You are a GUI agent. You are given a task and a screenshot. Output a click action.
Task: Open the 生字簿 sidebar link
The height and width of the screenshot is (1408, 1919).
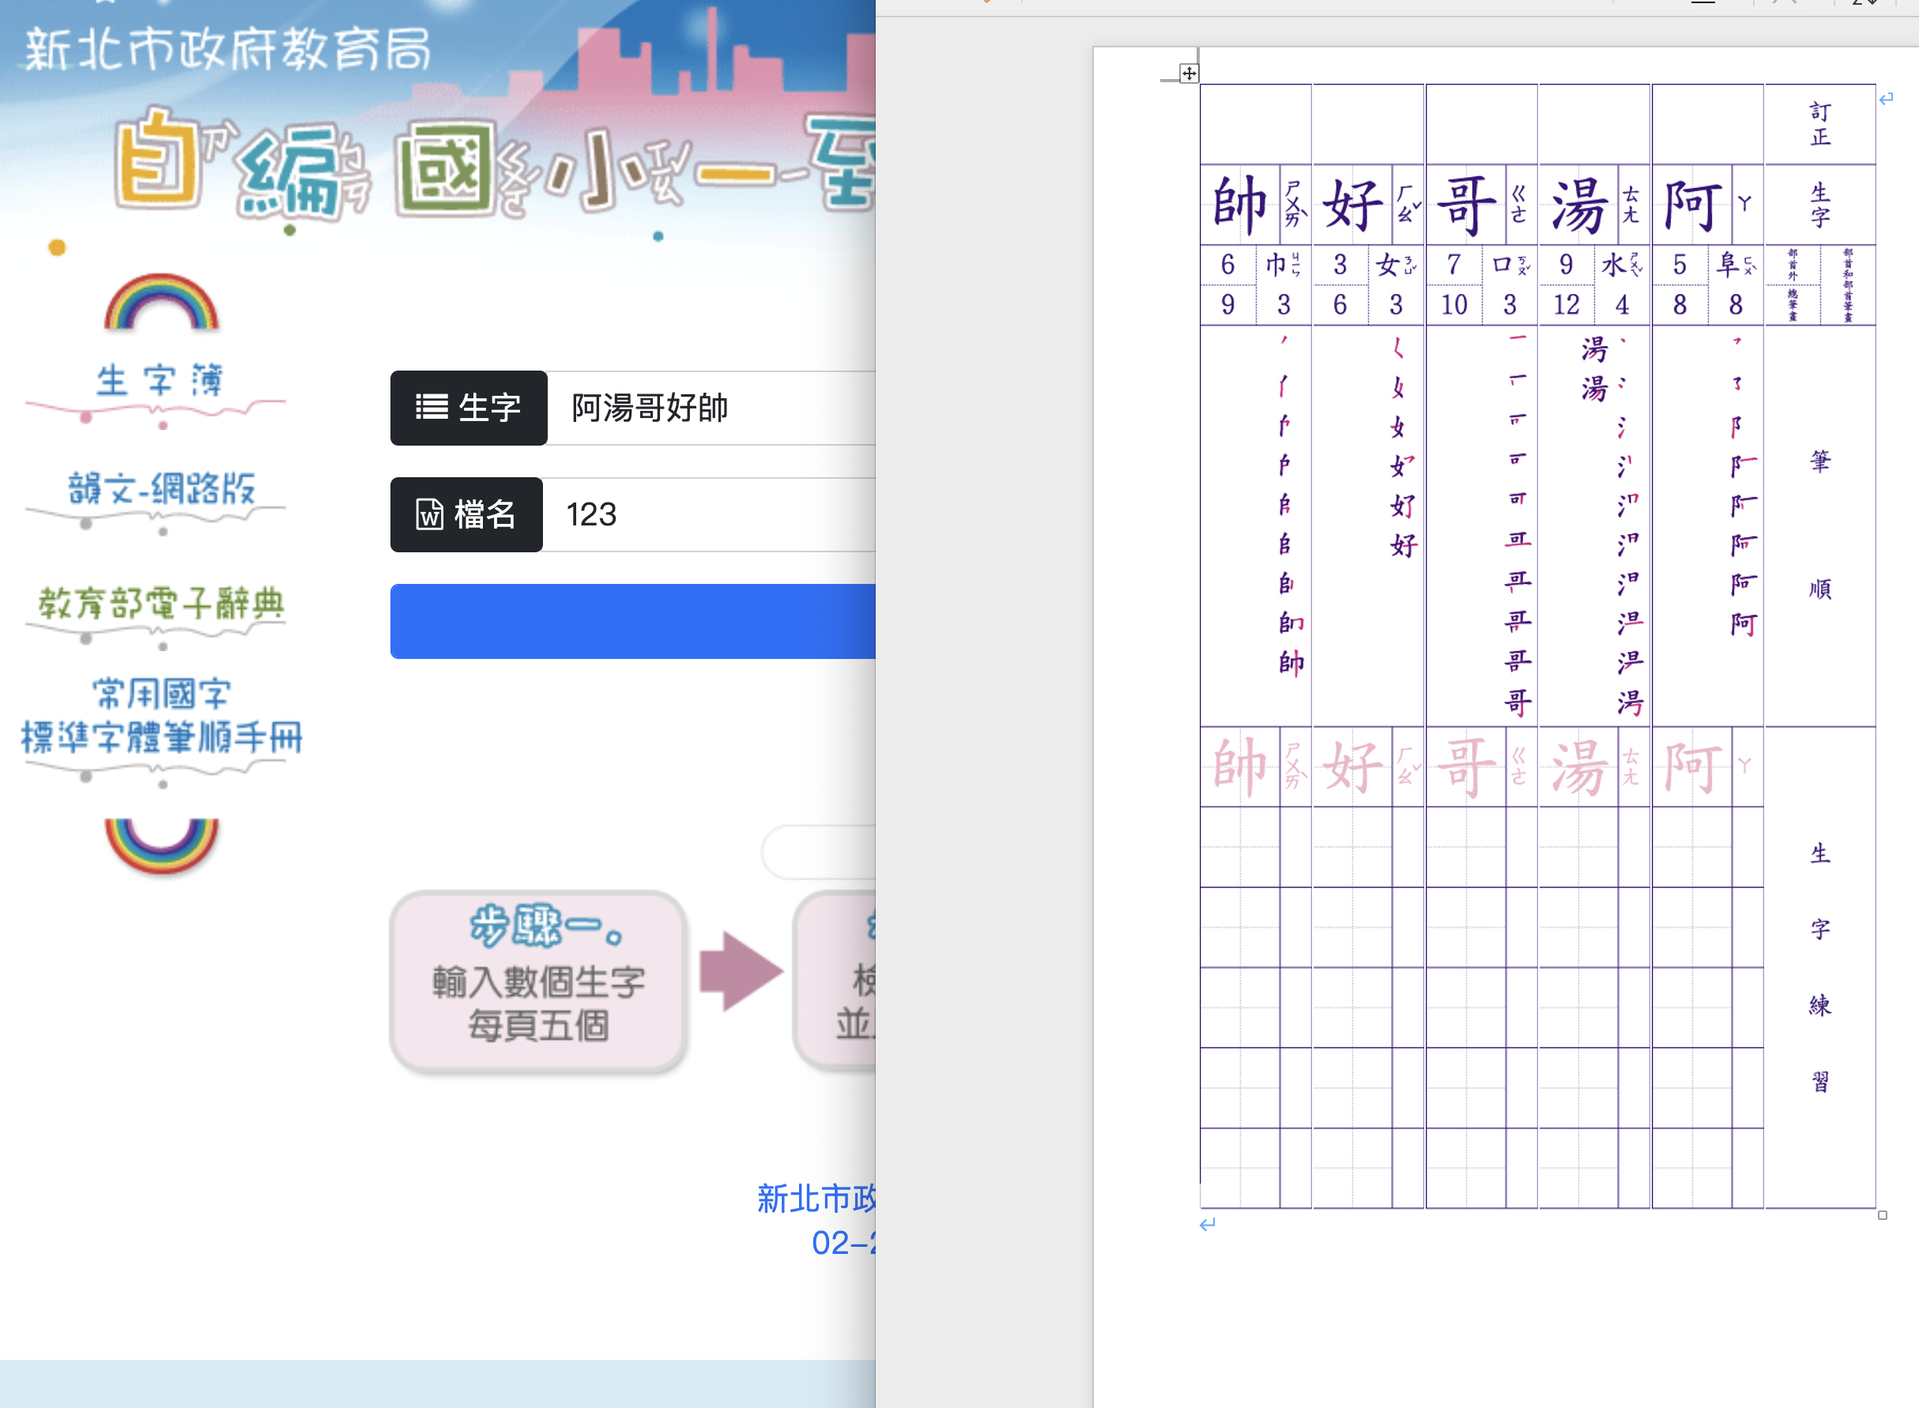[x=160, y=381]
